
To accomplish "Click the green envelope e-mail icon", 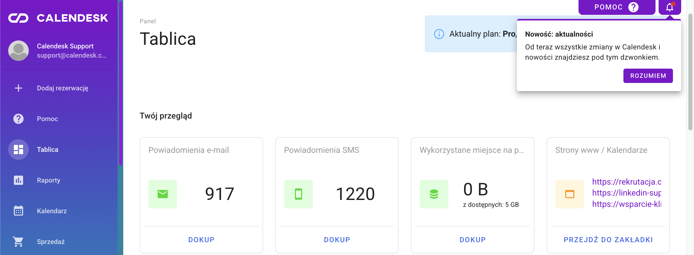I will (x=163, y=194).
